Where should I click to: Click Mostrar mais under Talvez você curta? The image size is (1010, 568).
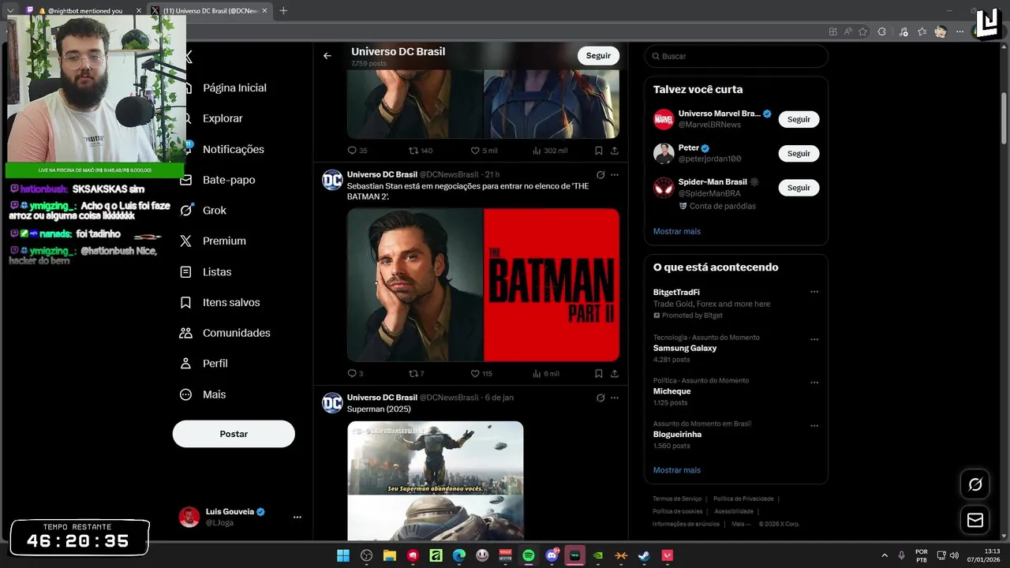pyautogui.click(x=677, y=231)
